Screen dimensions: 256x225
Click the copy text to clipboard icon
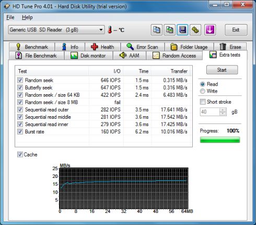[156, 30]
